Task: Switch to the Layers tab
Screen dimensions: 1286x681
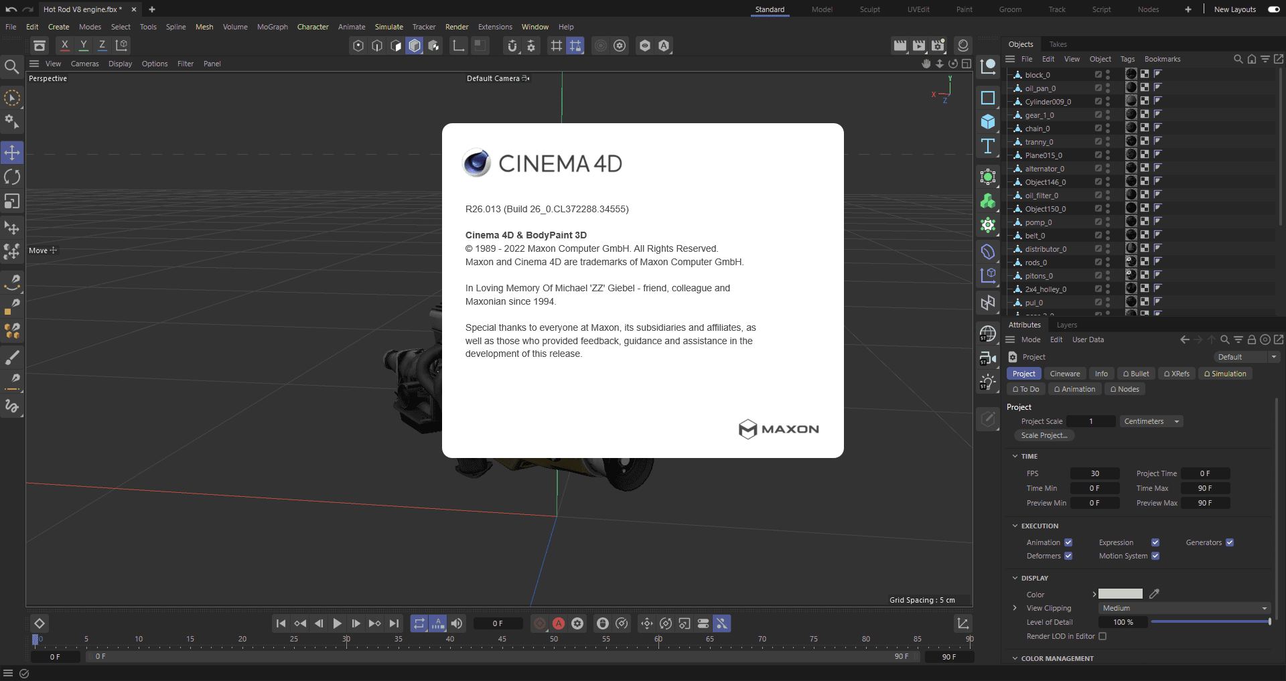Action: [x=1066, y=325]
